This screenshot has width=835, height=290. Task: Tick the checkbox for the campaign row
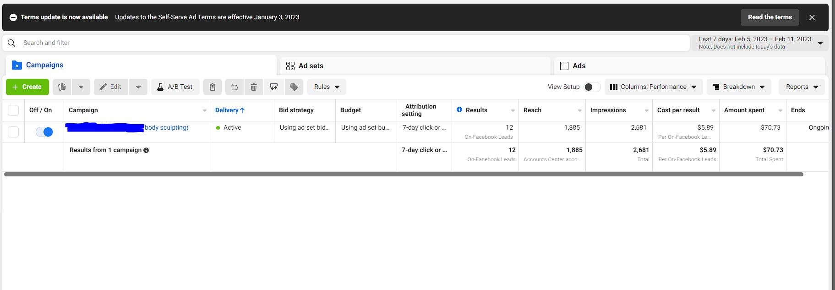(13, 132)
